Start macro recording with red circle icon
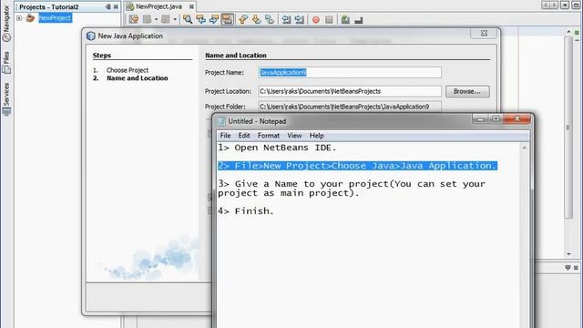Screen dimensions: 583x328 pyautogui.click(x=316, y=20)
